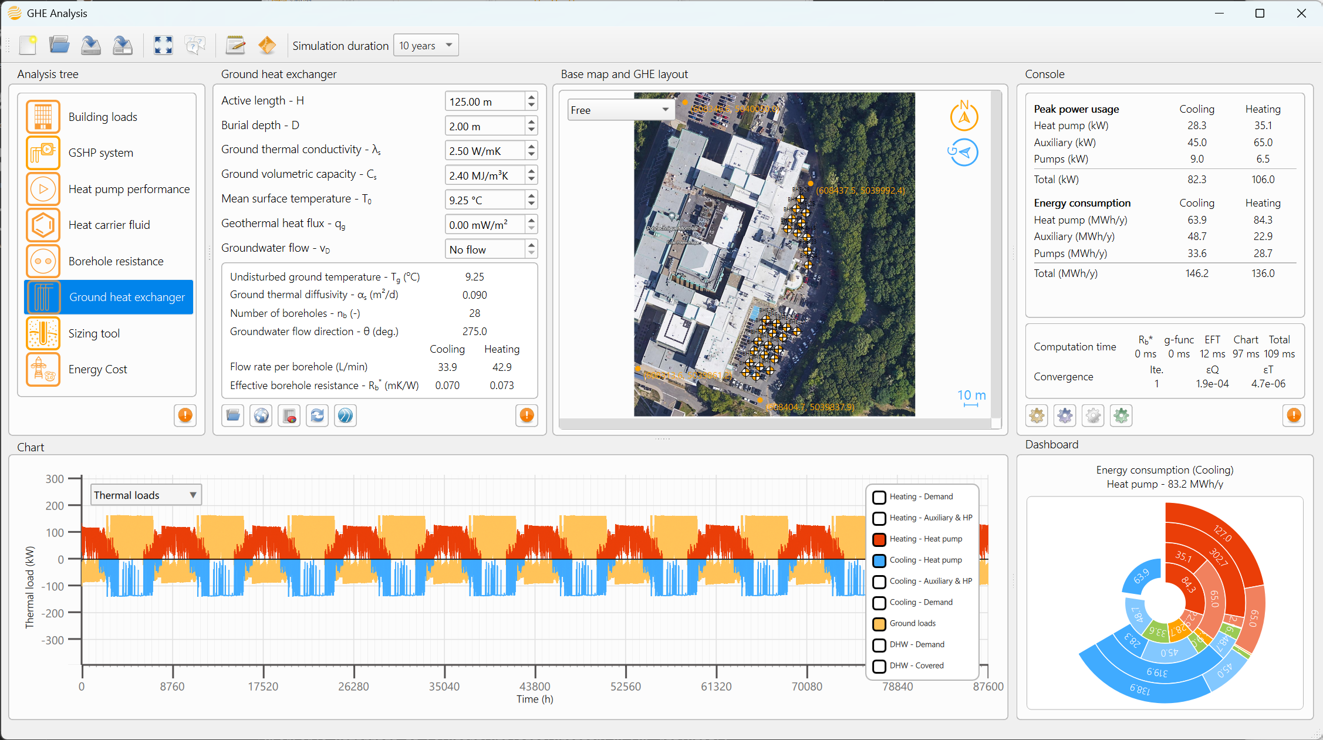1323x740 pixels.
Task: Hide the Heating - Heat pump series
Action: click(879, 539)
